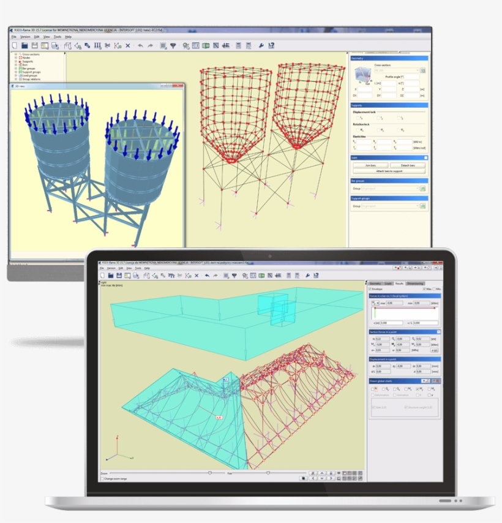Click the Join bars button
502x523 pixels.
pyautogui.click(x=371, y=165)
